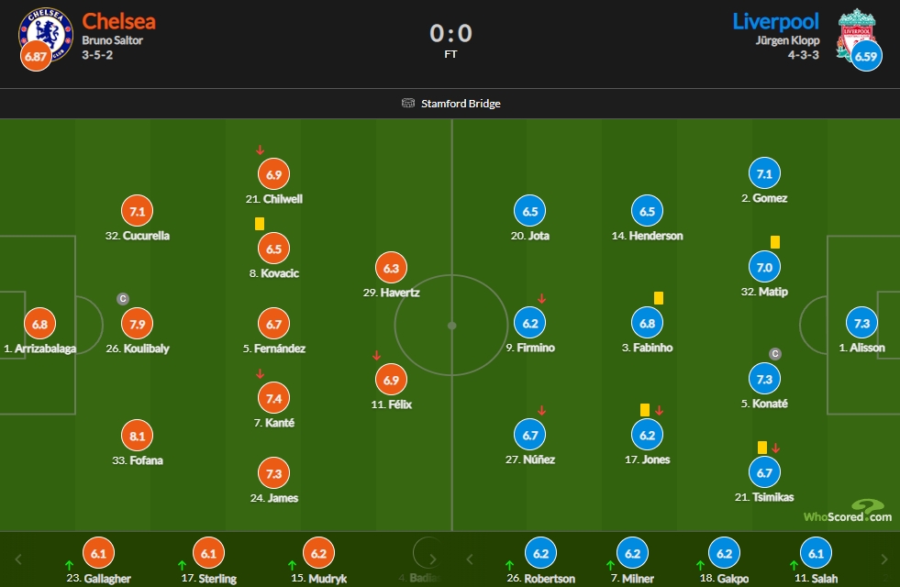Image resolution: width=900 pixels, height=587 pixels.
Task: Click captain badge above Konaté
Action: pyautogui.click(x=775, y=354)
